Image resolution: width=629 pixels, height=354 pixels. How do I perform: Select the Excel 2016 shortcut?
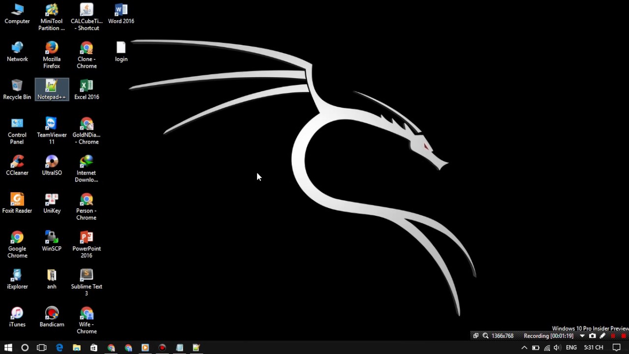86,89
